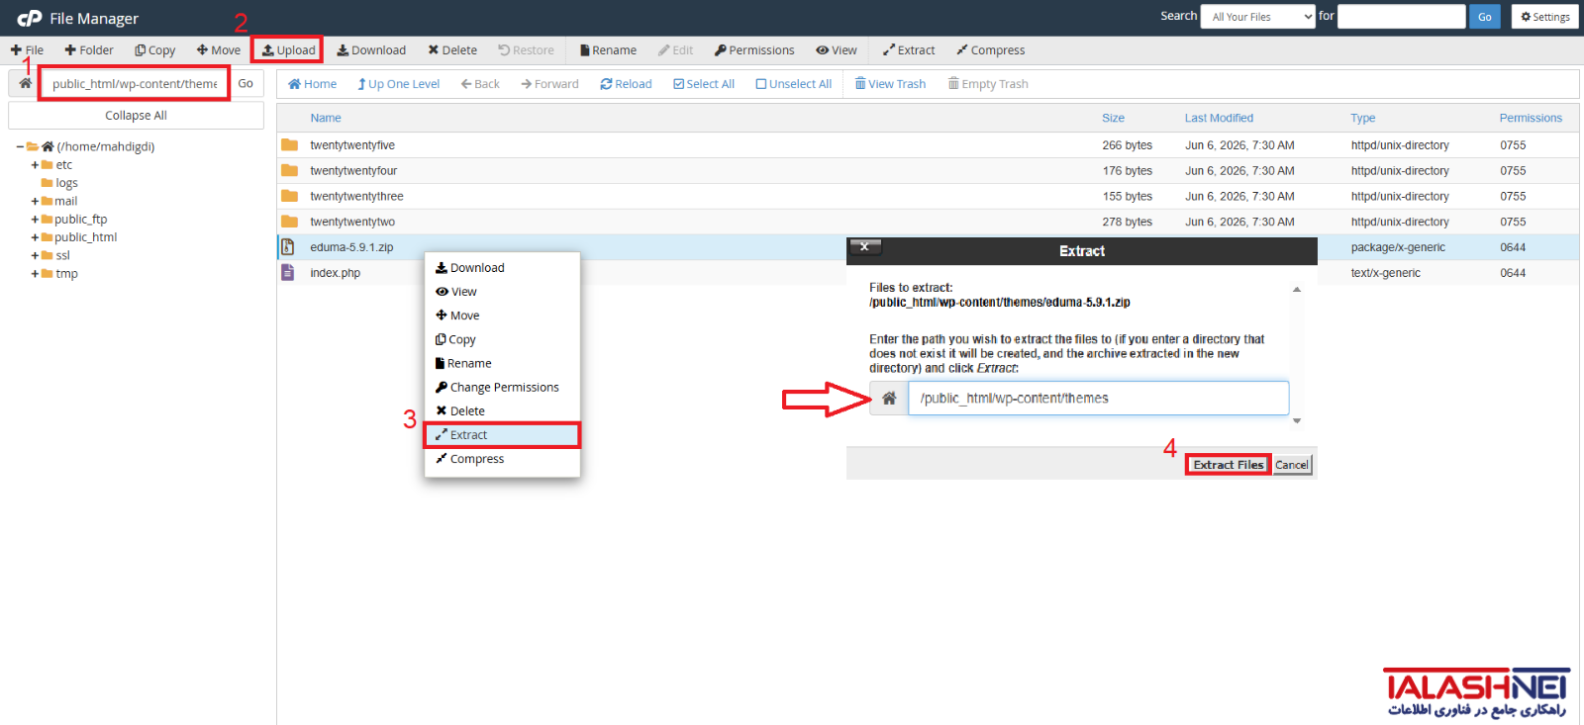Expand the public_ftp folder in tree

click(x=35, y=220)
